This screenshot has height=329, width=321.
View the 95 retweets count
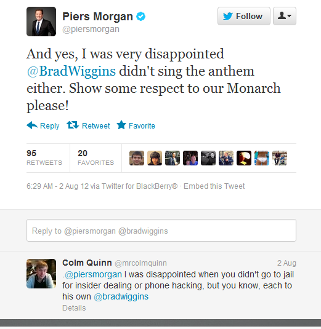click(x=44, y=157)
